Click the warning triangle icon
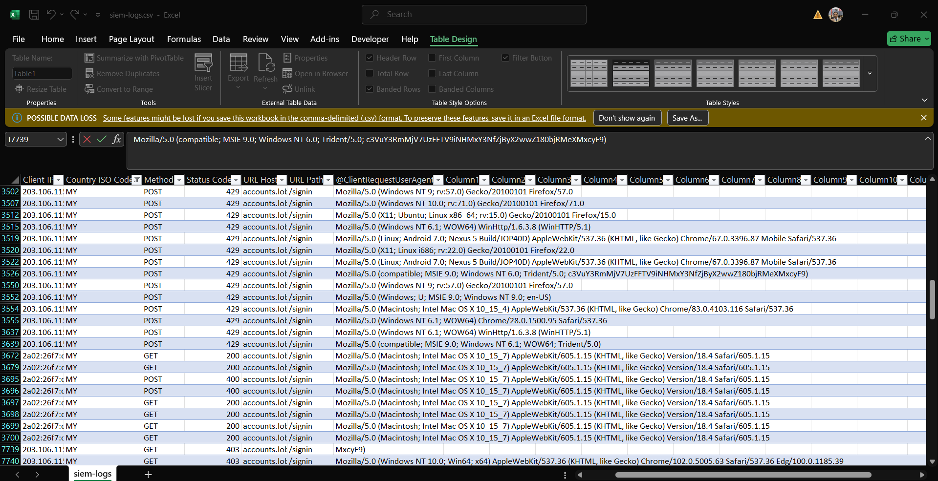This screenshot has width=938, height=481. coord(818,15)
